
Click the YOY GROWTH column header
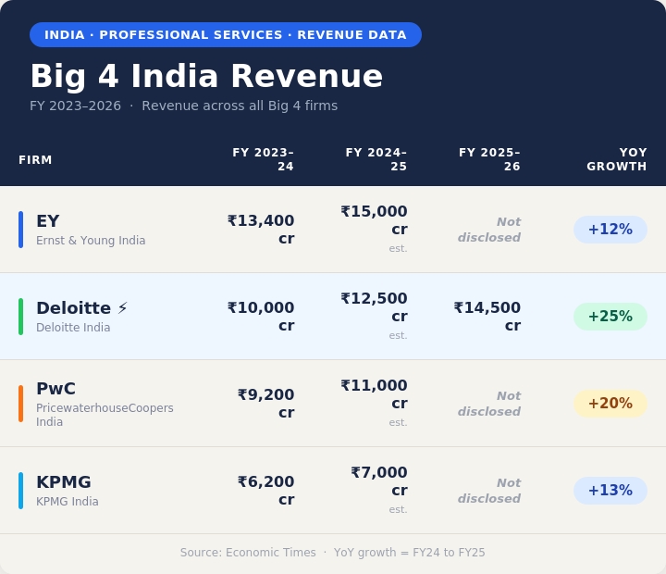tap(617, 159)
